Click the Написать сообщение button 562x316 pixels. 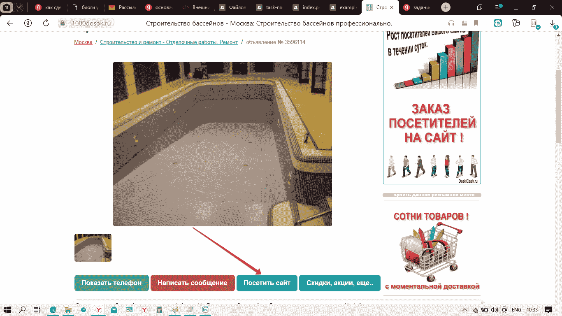[192, 283]
